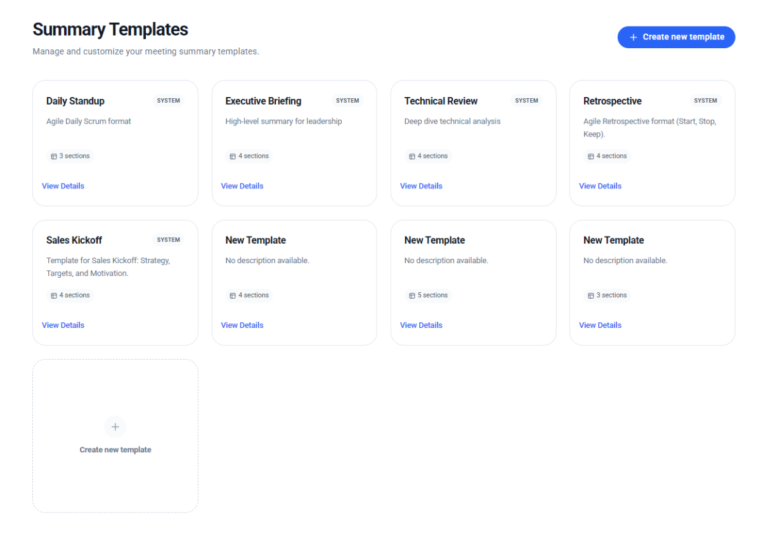
Task: Click the sections icon on Technical Review card
Action: 412,155
